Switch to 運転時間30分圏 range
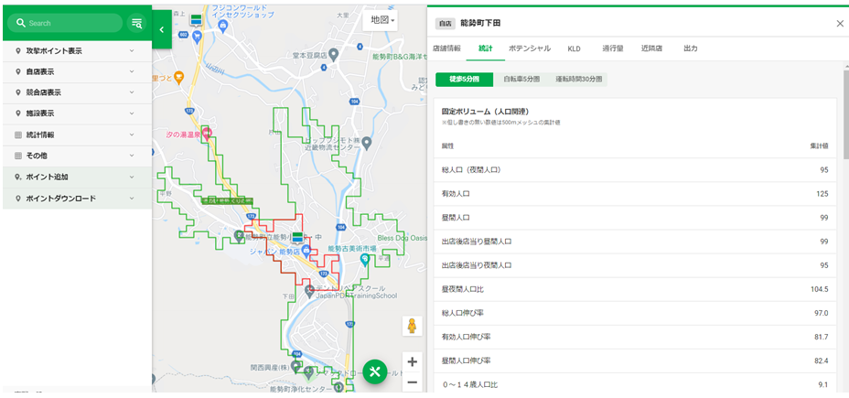The height and width of the screenshot is (398, 849). (x=578, y=79)
